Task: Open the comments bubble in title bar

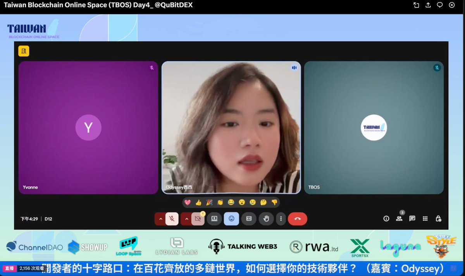Action: (x=440, y=5)
